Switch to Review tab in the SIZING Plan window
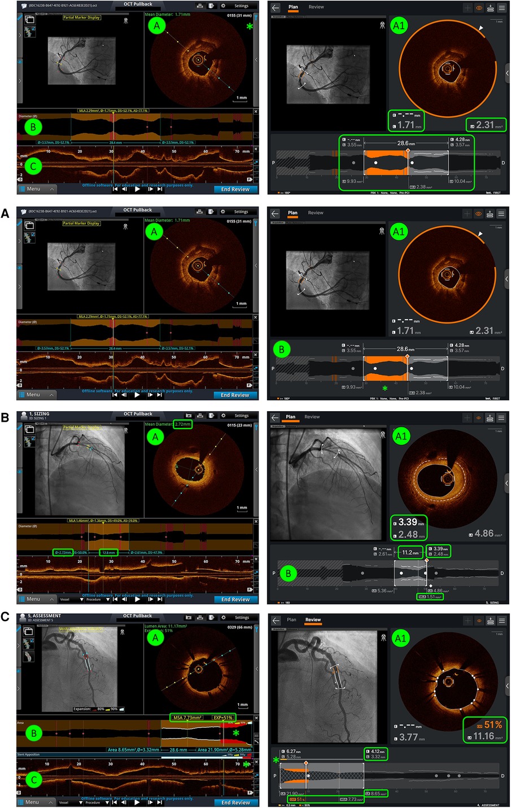This screenshot has width=511, height=808. (x=312, y=417)
